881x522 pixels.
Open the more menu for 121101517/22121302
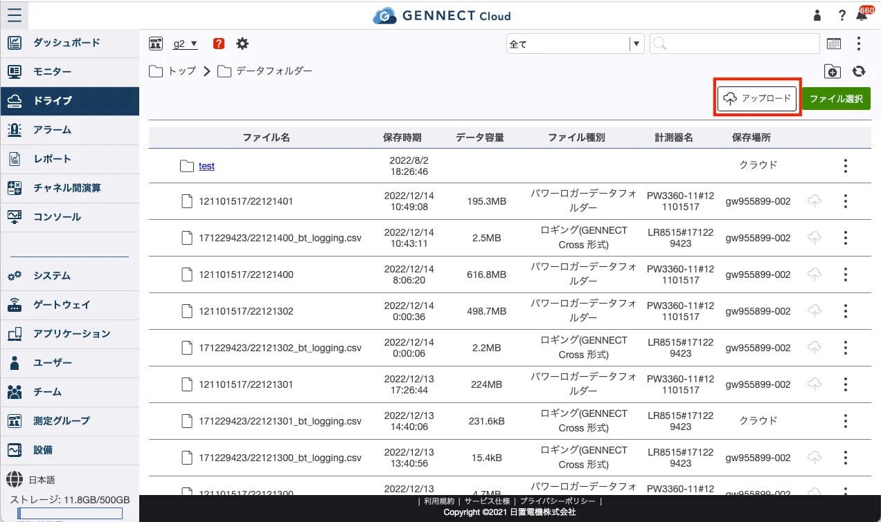845,311
